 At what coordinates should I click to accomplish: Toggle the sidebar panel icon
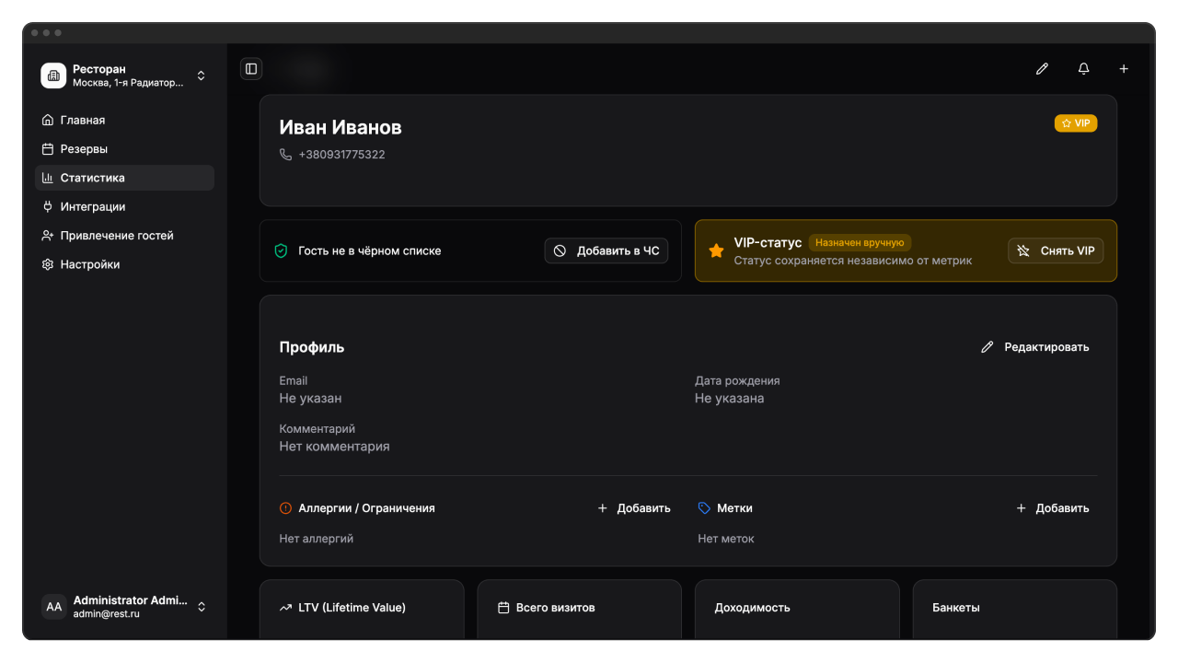point(251,69)
